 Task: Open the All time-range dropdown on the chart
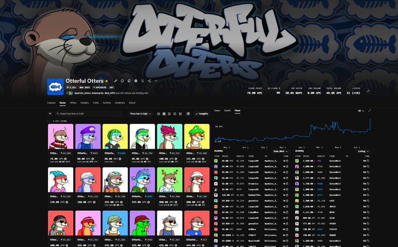[361, 111]
